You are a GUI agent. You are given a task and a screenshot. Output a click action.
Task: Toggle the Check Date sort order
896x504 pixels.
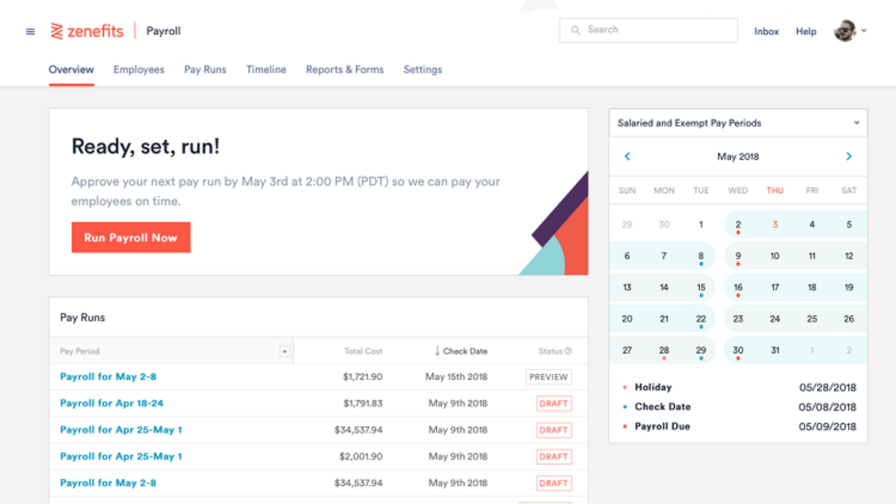pyautogui.click(x=462, y=352)
